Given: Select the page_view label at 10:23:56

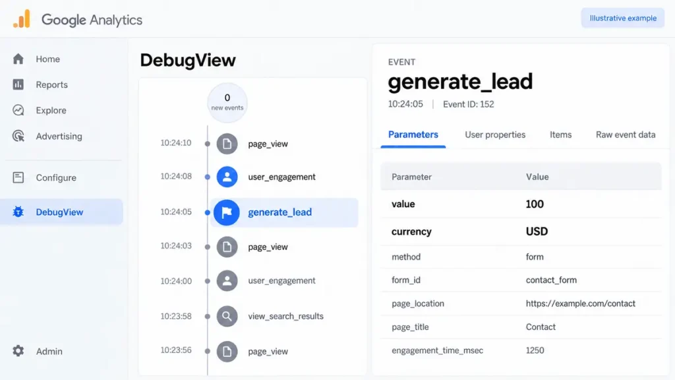Looking at the screenshot, I should coord(268,352).
